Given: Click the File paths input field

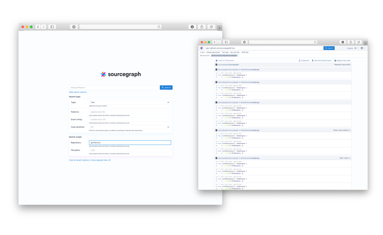Looking at the screenshot, I should 130,150.
